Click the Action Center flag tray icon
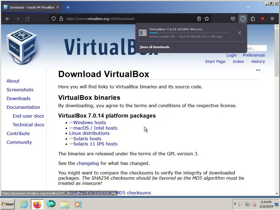This screenshot has width=280, height=210. [241, 204]
